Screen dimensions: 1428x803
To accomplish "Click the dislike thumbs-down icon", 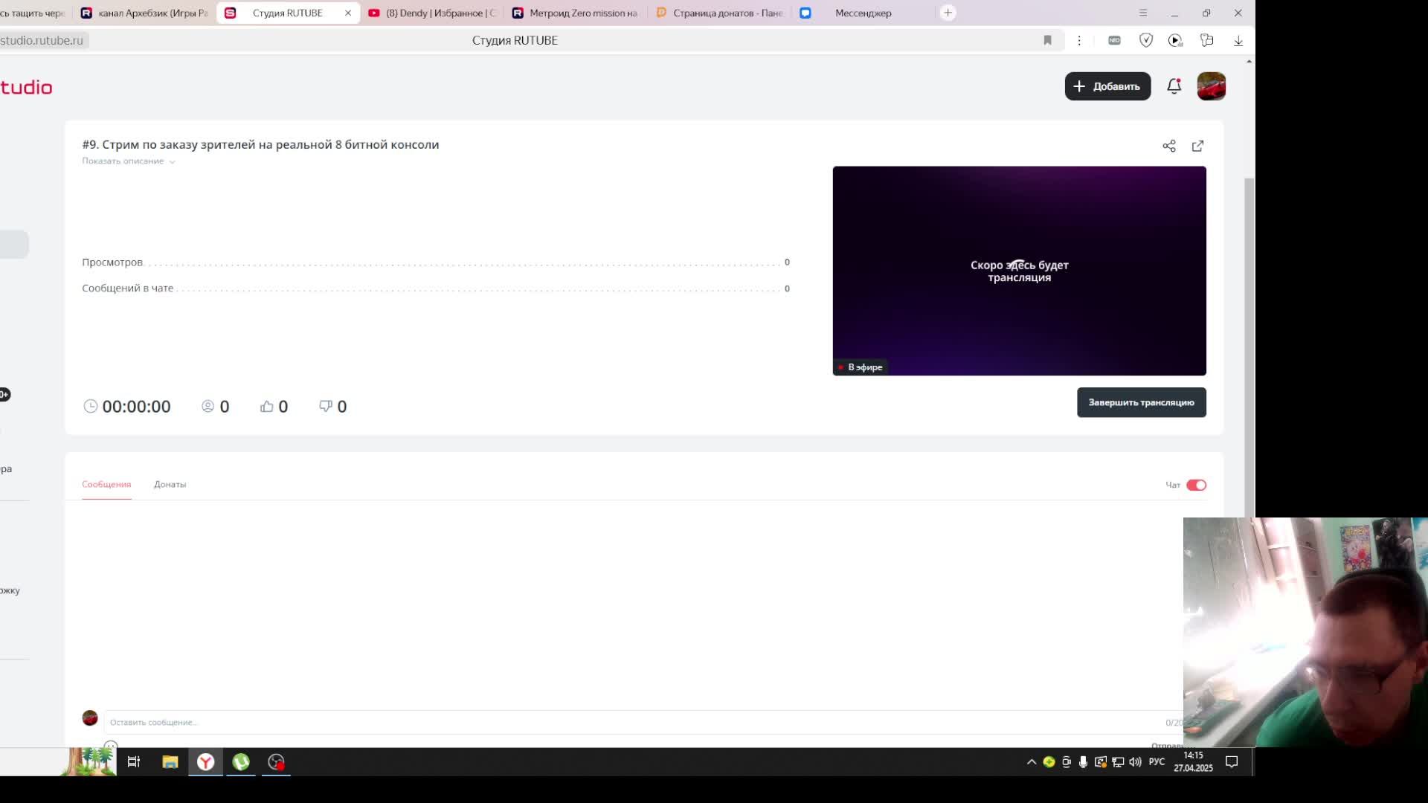I will coord(325,406).
